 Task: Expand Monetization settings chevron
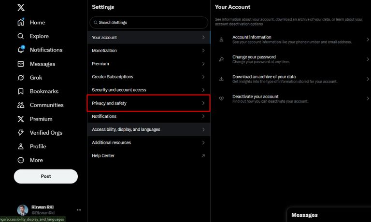point(203,50)
